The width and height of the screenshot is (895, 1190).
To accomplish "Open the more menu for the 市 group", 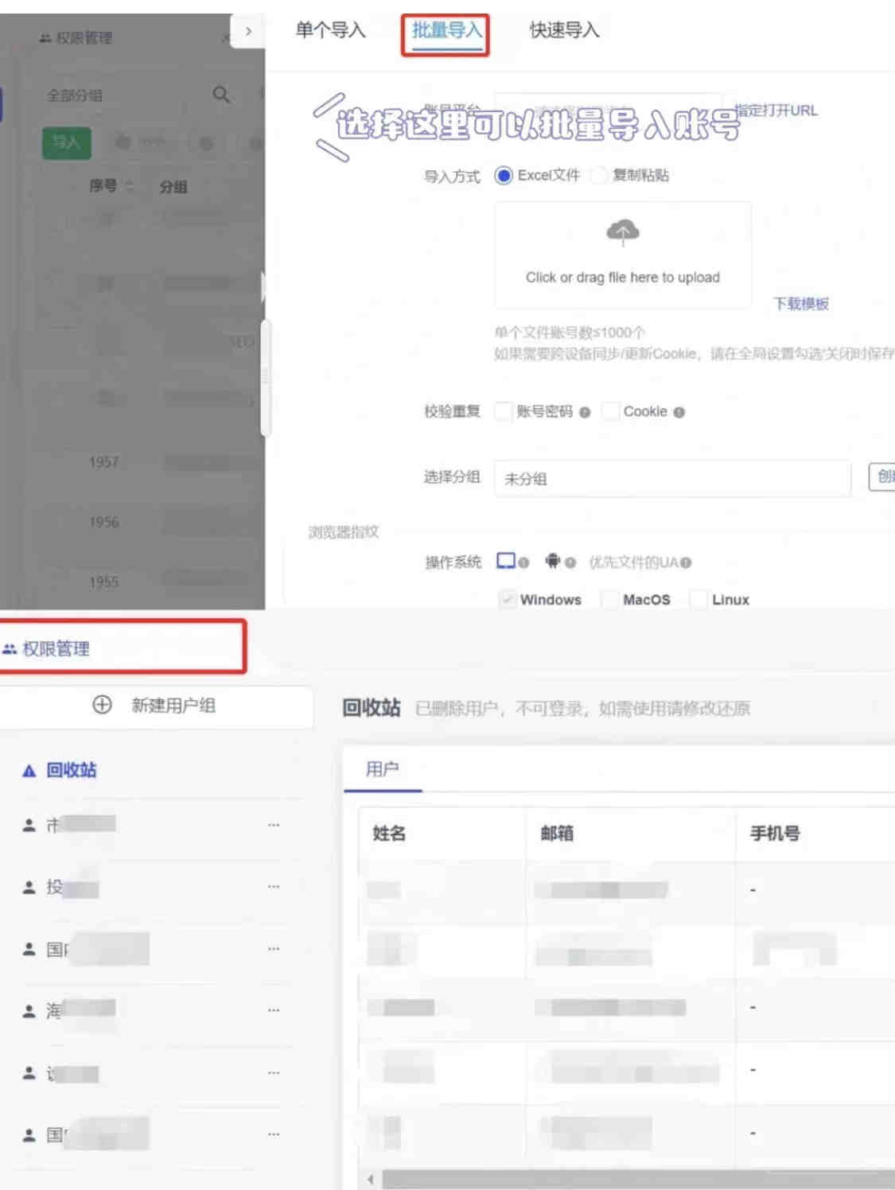I will [x=274, y=825].
